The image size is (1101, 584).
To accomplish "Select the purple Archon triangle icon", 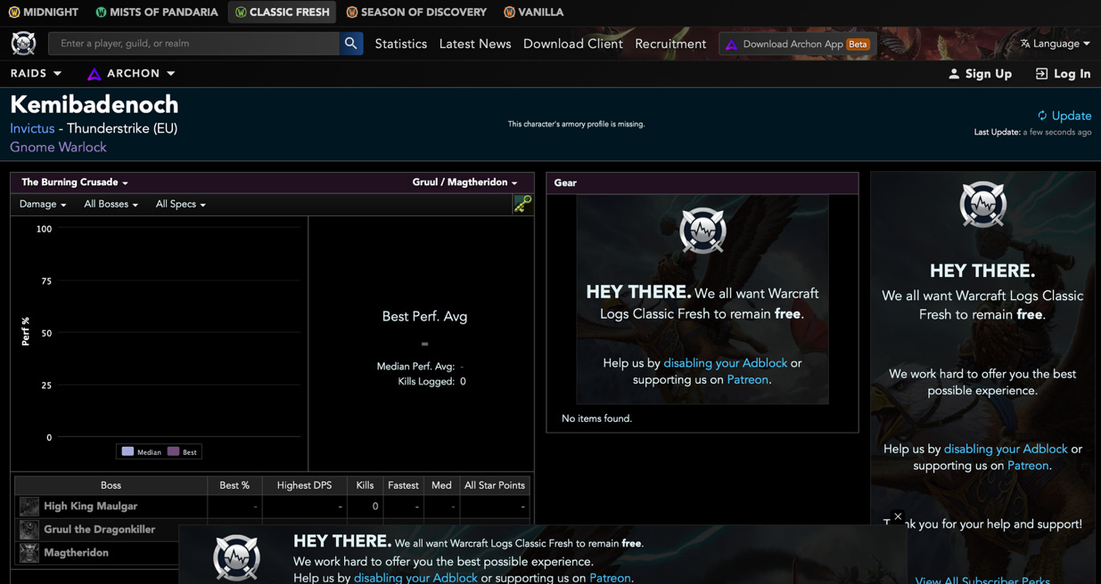I will coord(94,73).
